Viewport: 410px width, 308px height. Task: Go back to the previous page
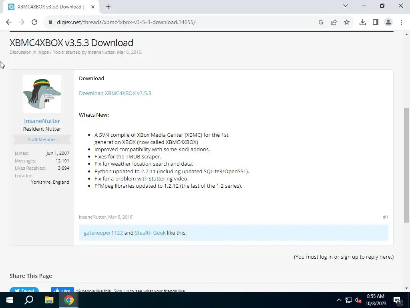click(x=9, y=22)
